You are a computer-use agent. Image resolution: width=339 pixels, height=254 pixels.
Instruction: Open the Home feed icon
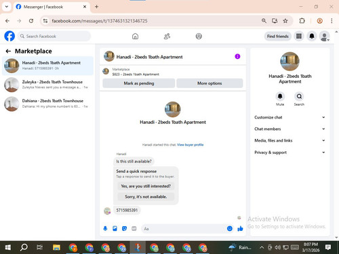(x=135, y=37)
